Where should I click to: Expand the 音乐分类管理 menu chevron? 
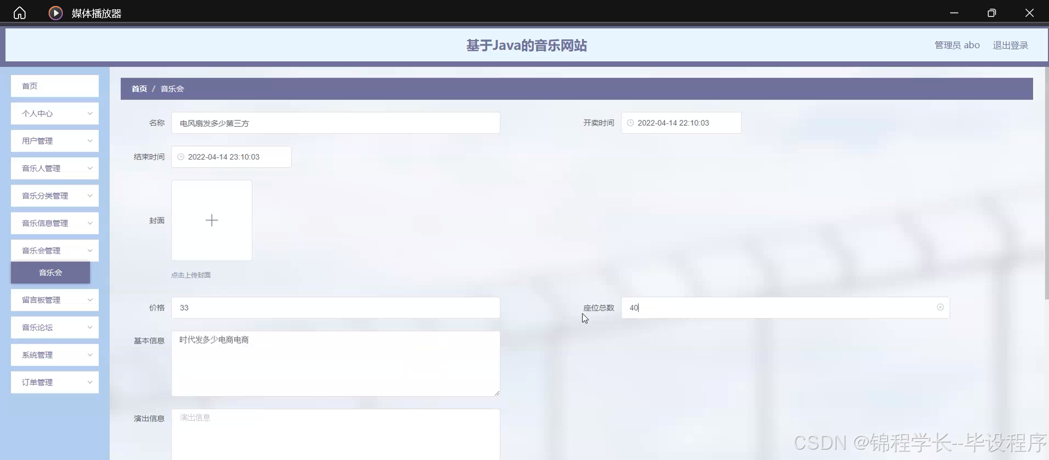(x=90, y=196)
